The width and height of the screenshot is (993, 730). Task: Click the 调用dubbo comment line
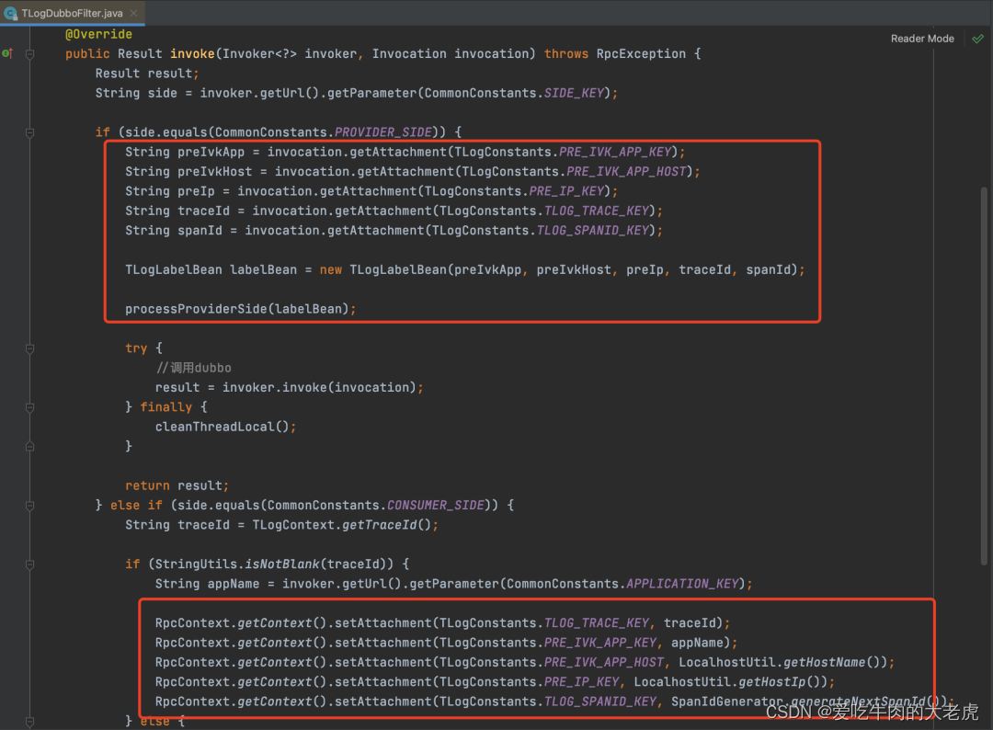194,368
